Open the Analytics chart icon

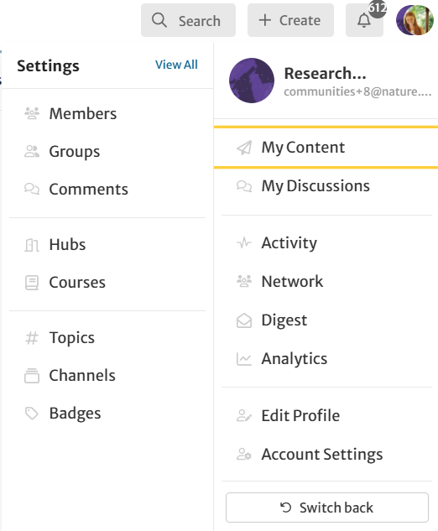point(244,359)
